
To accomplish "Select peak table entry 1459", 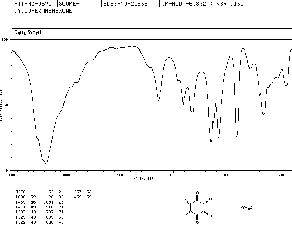I will coord(20,202).
